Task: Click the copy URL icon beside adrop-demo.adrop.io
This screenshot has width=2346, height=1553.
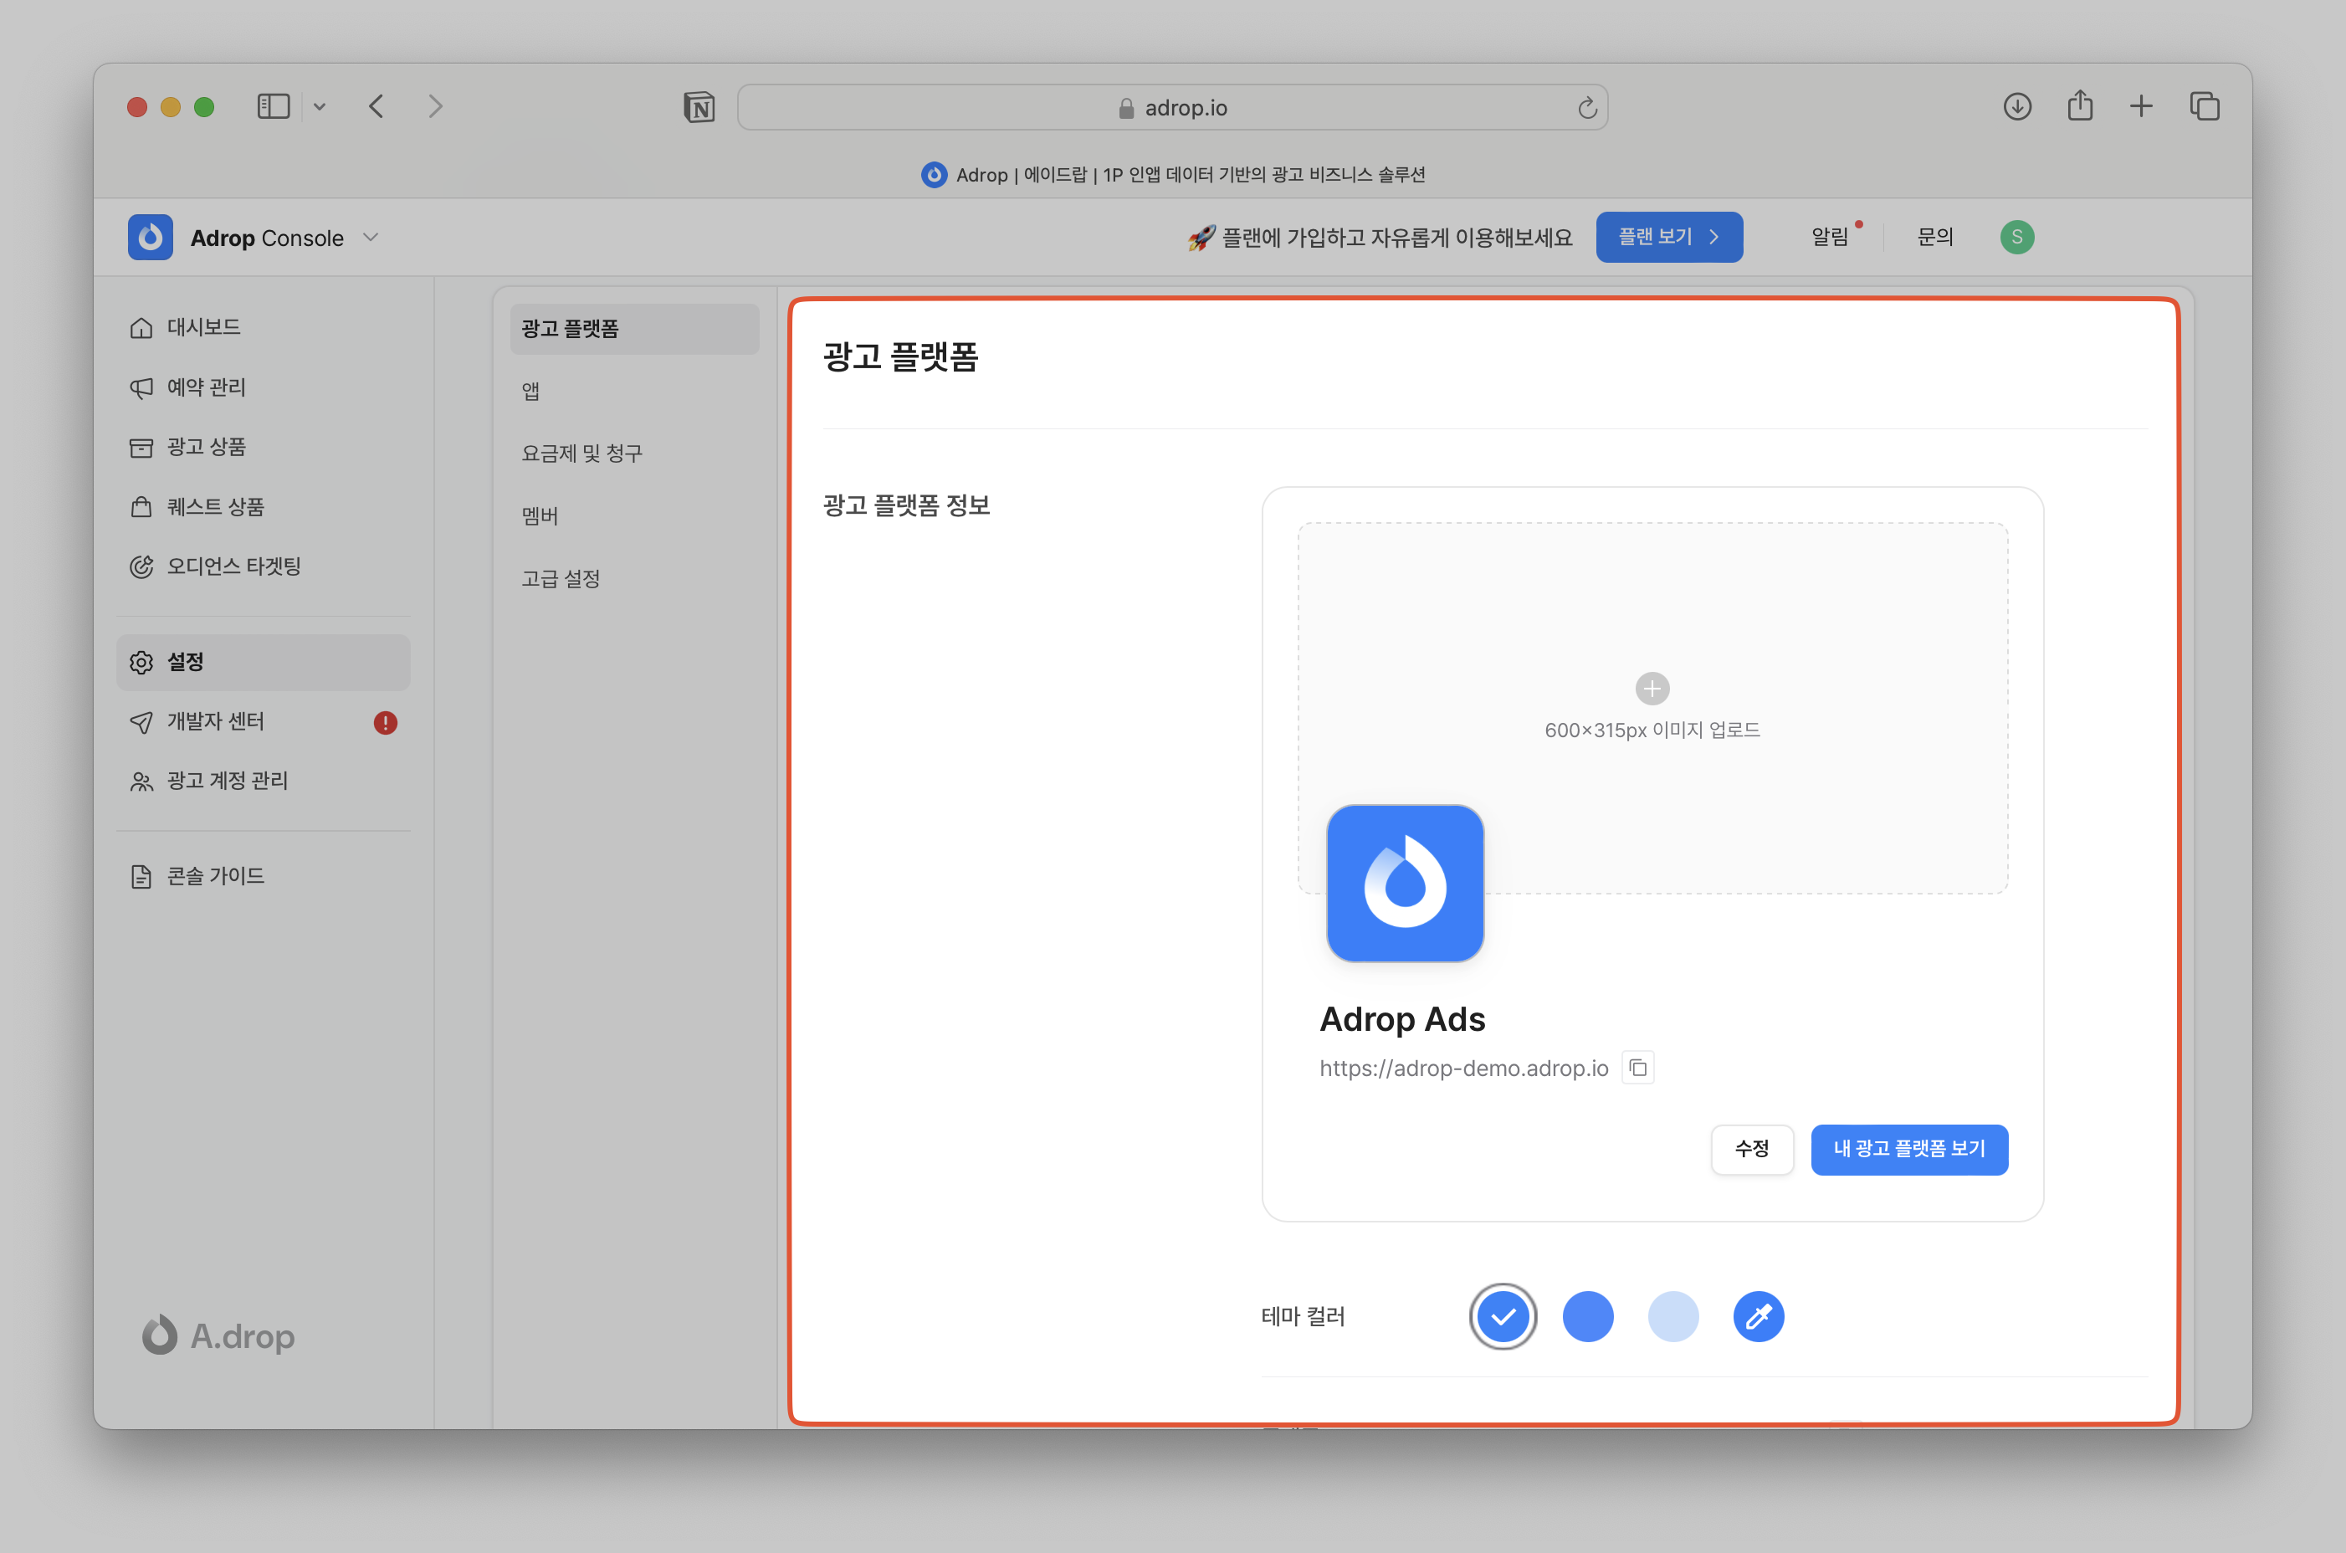Action: click(x=1638, y=1068)
